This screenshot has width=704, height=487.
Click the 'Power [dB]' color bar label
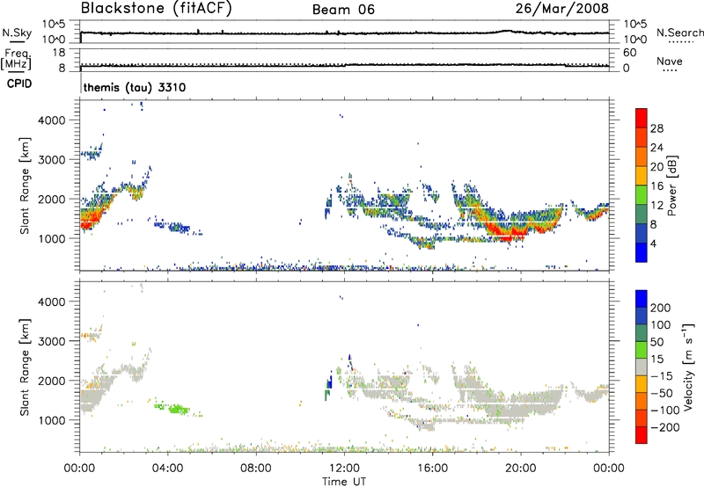(671, 185)
